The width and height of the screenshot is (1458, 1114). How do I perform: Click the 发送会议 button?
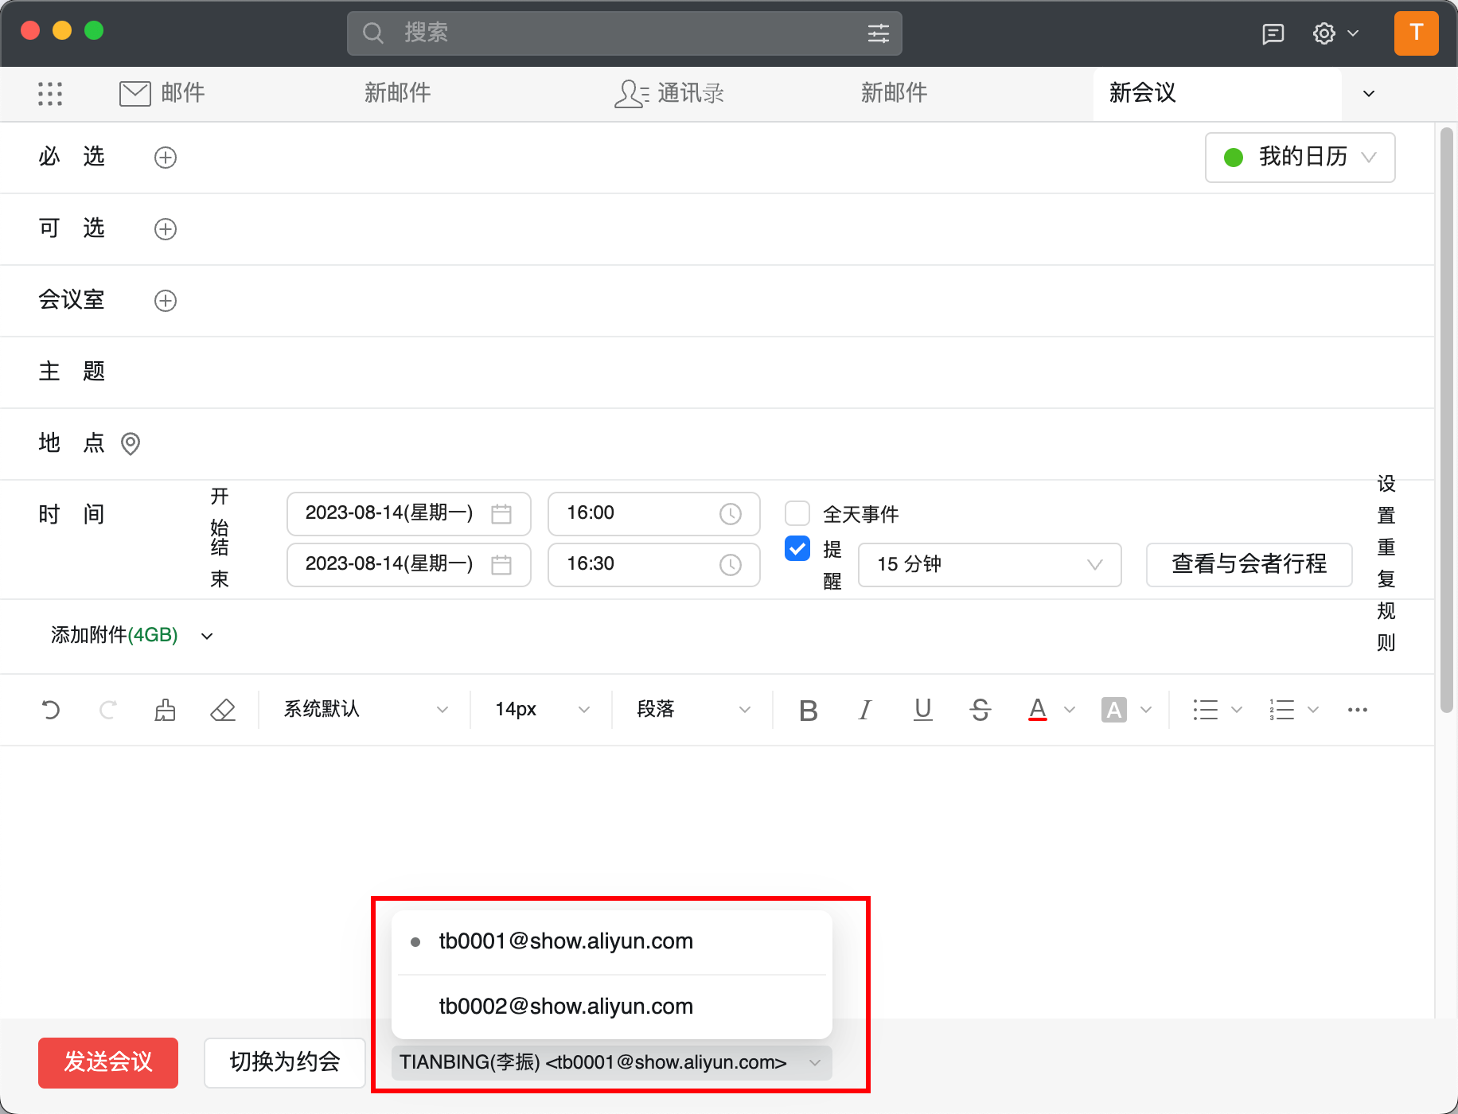click(x=107, y=1062)
